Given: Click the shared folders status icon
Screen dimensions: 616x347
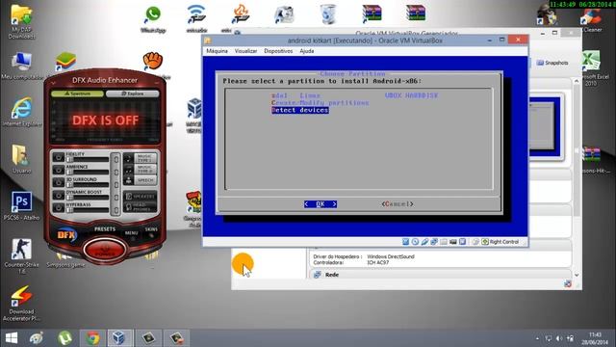Looking at the screenshot, I should (444, 242).
